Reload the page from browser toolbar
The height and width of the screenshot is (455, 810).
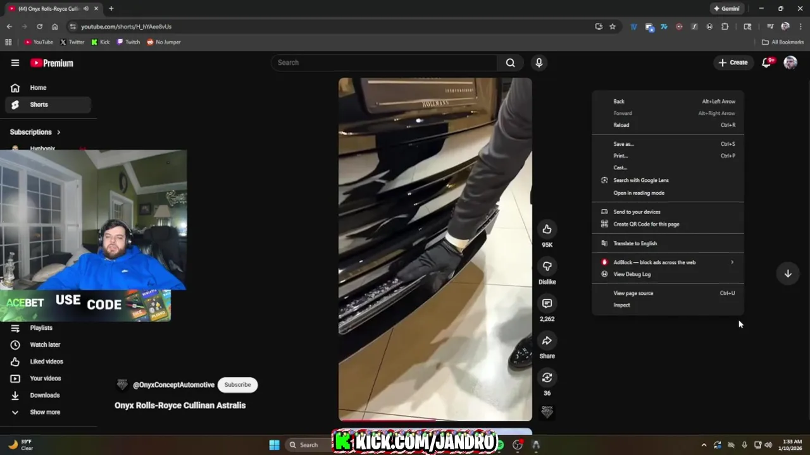pos(39,27)
